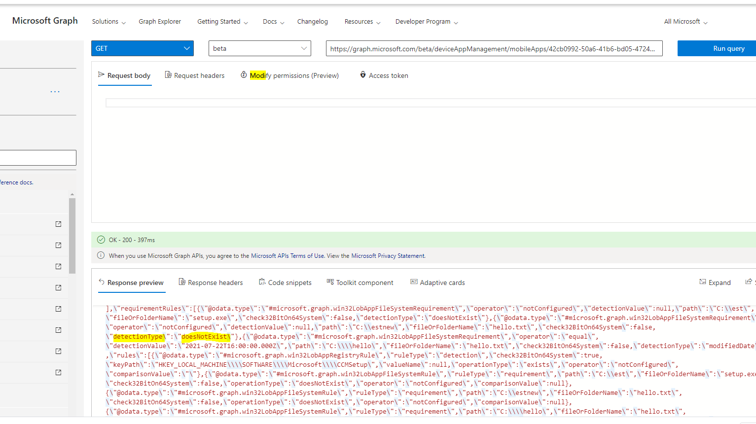This screenshot has width=756, height=424.
Task: Click the "OK - 200 - 397ms" status text
Action: point(132,240)
